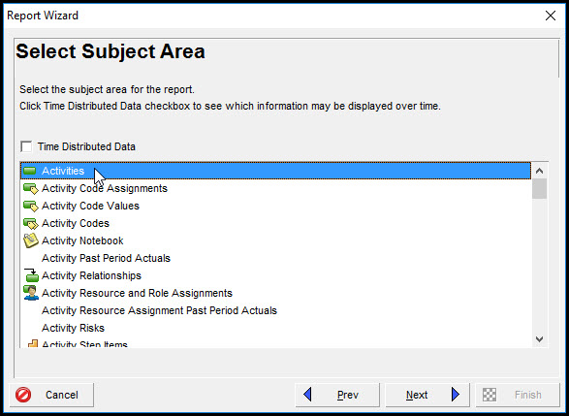Click the Activity Code Values tag icon

click(30, 206)
